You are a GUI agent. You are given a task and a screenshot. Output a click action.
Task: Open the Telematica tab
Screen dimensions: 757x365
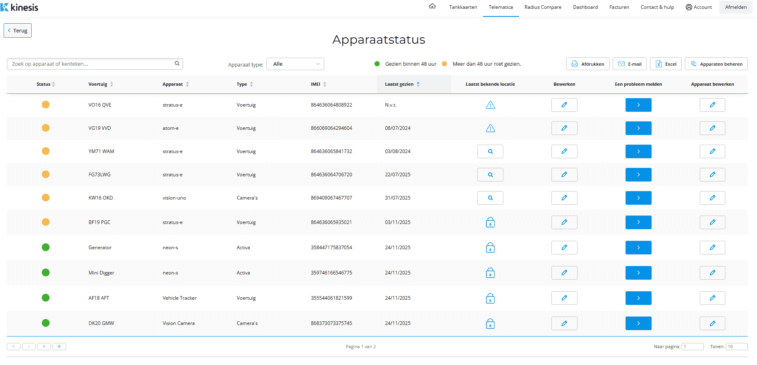tap(501, 7)
